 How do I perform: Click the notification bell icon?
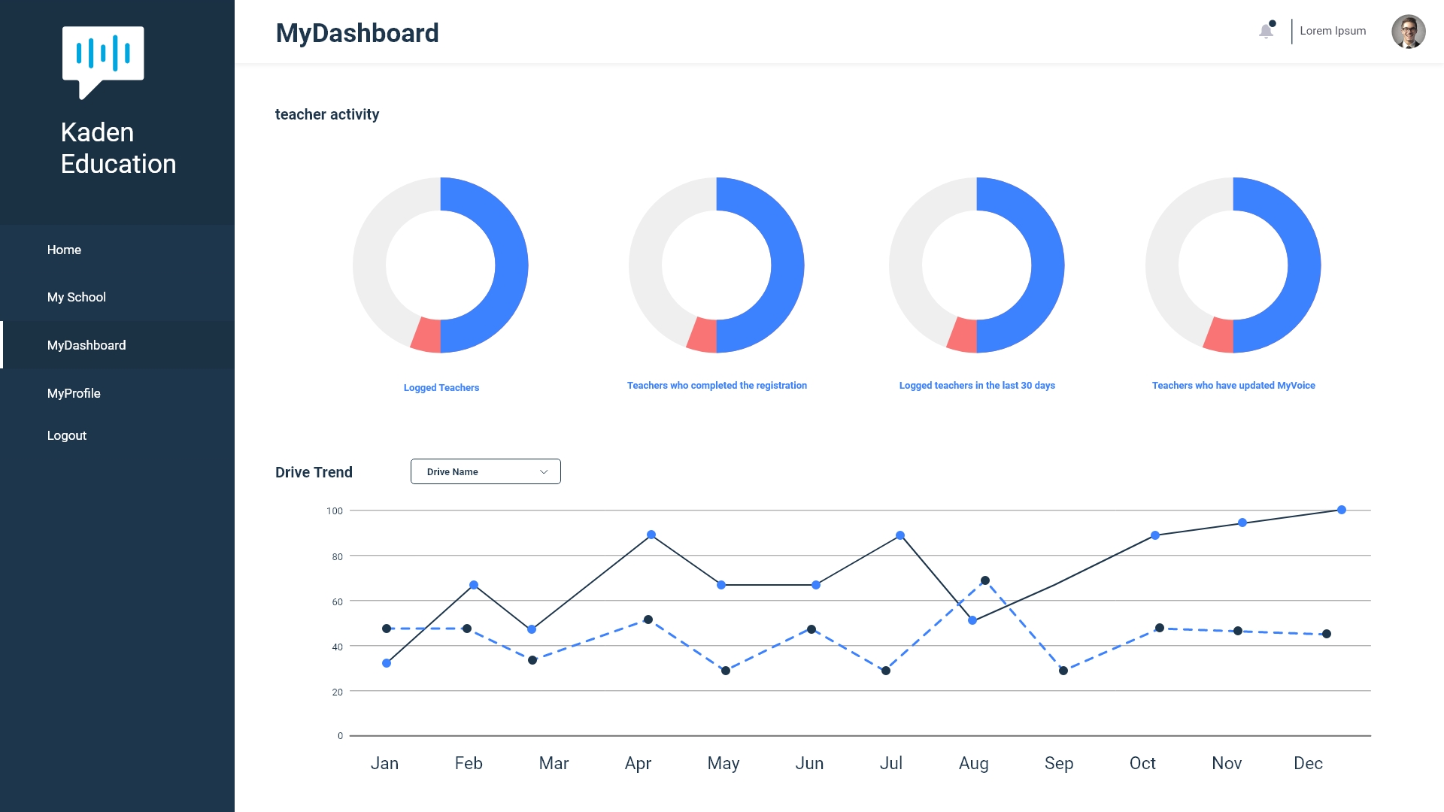click(1266, 31)
